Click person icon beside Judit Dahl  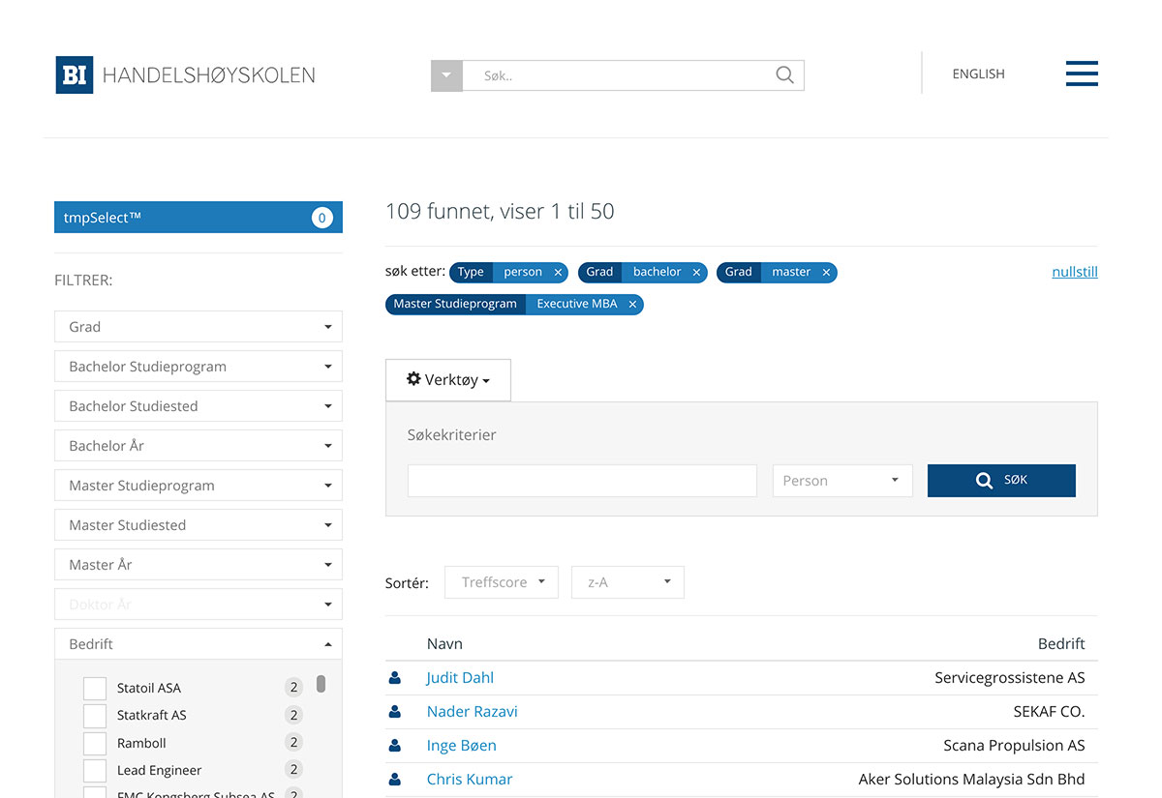coord(395,678)
